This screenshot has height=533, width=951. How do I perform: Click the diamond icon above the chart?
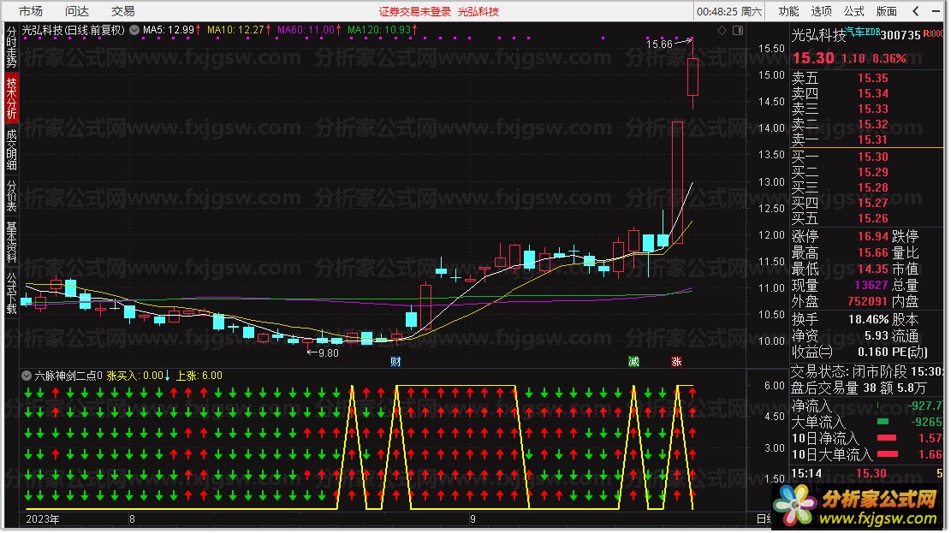[x=722, y=30]
